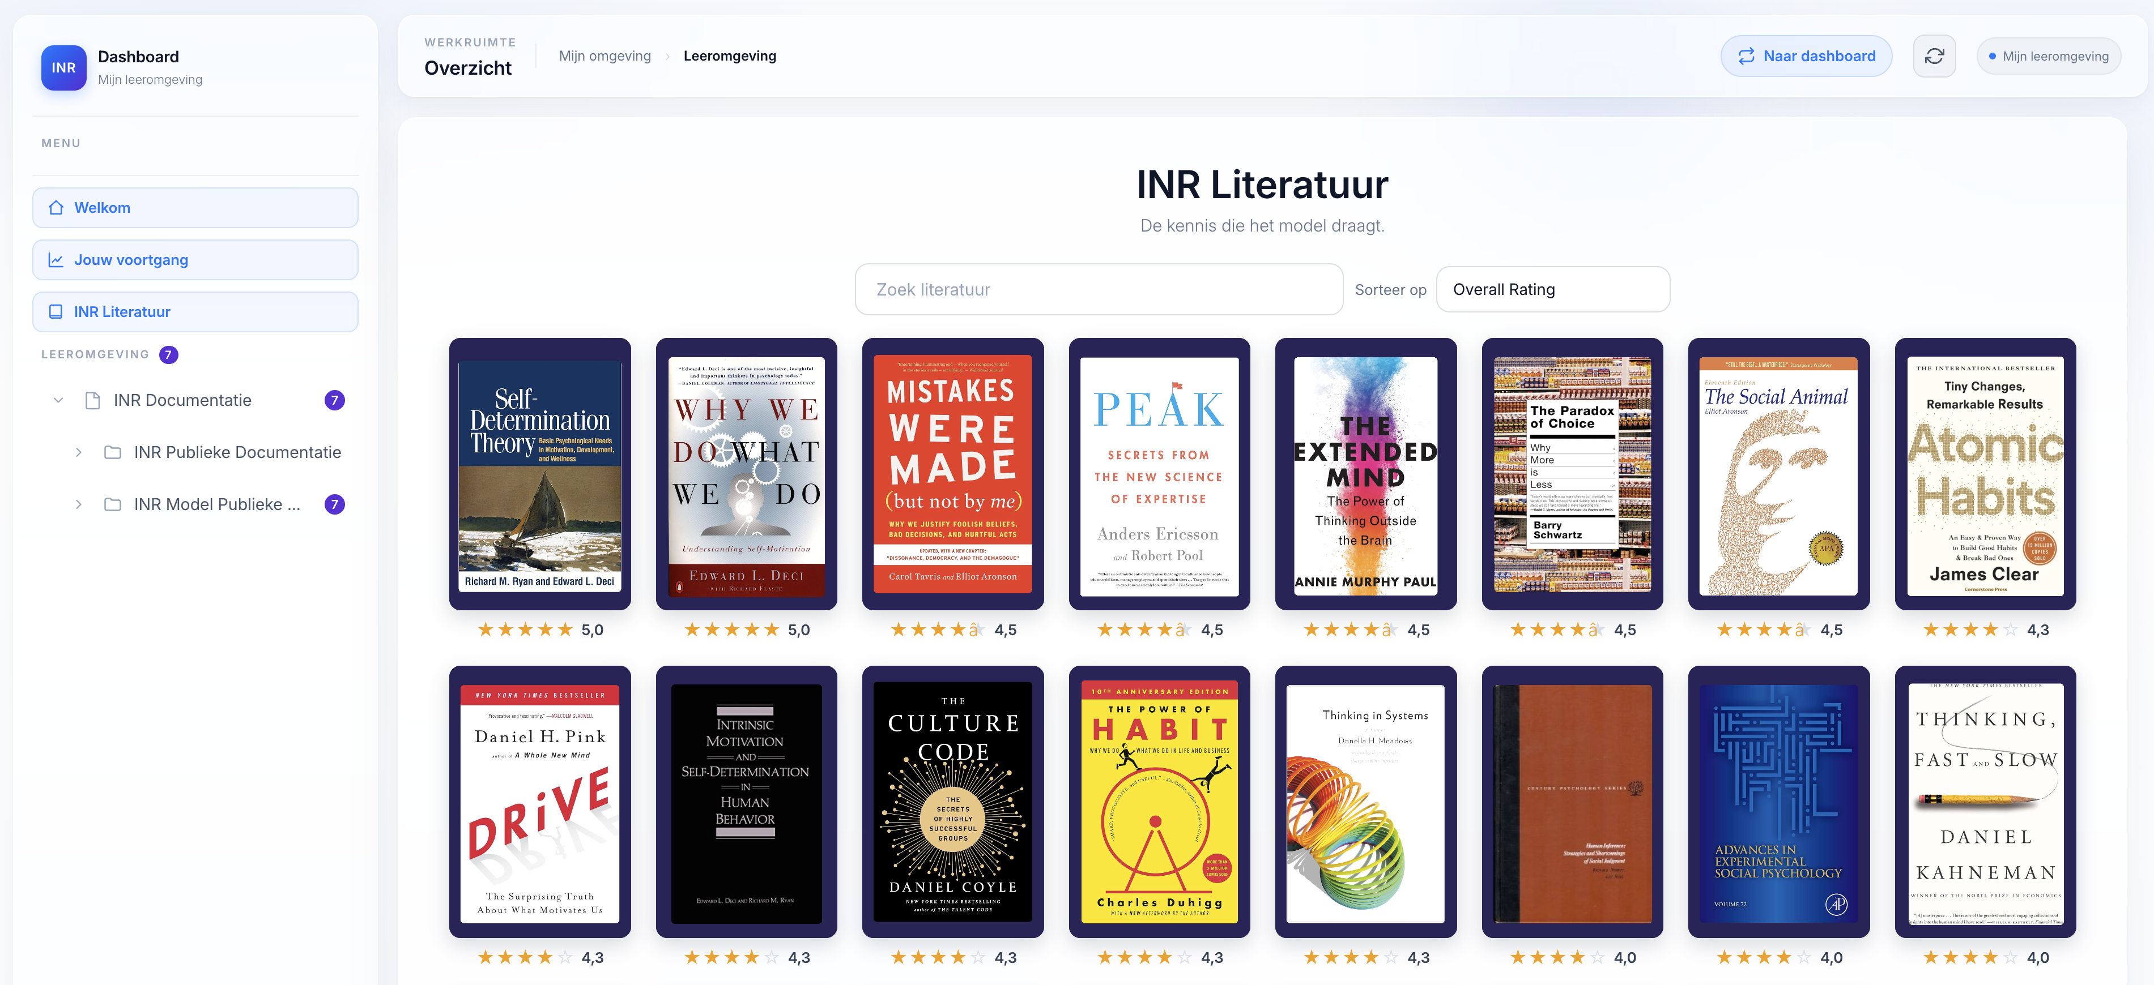The image size is (2154, 985).
Task: Open The Power of Habit book
Action: 1159,802
